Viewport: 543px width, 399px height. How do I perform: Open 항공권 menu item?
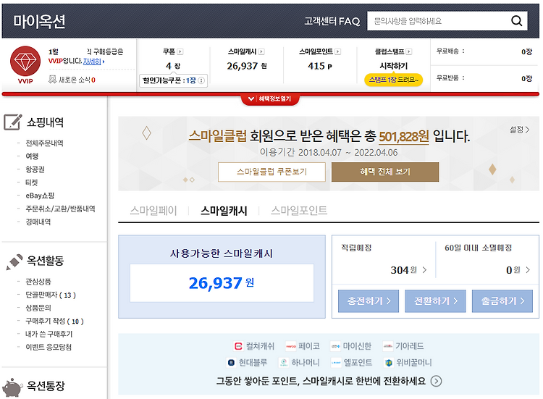(x=35, y=169)
